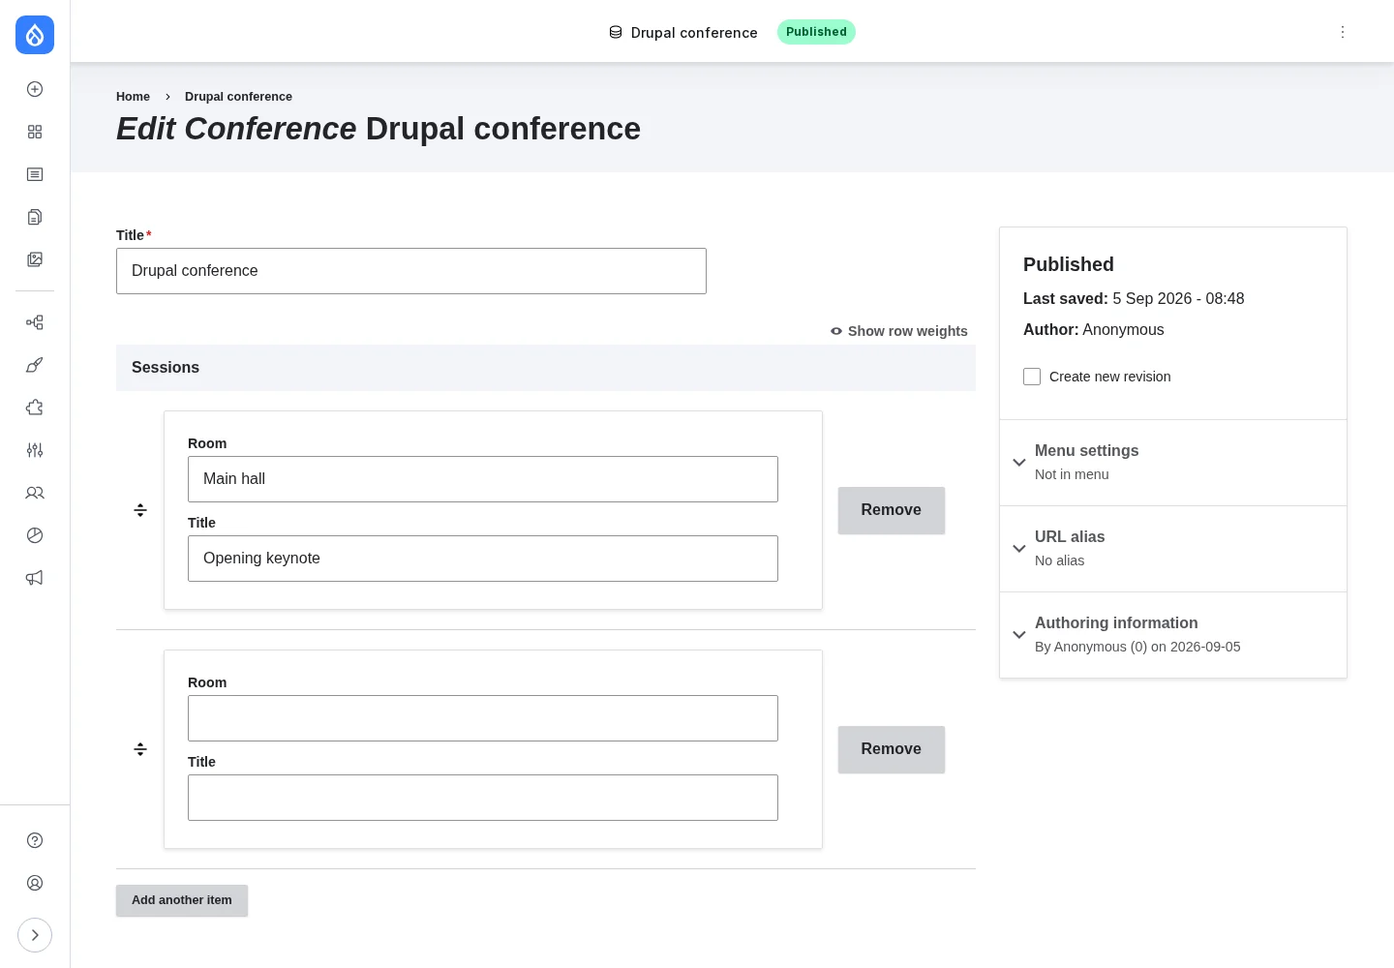This screenshot has height=968, width=1394.
Task: Click the Room field containing Main hall
Action: click(x=483, y=479)
